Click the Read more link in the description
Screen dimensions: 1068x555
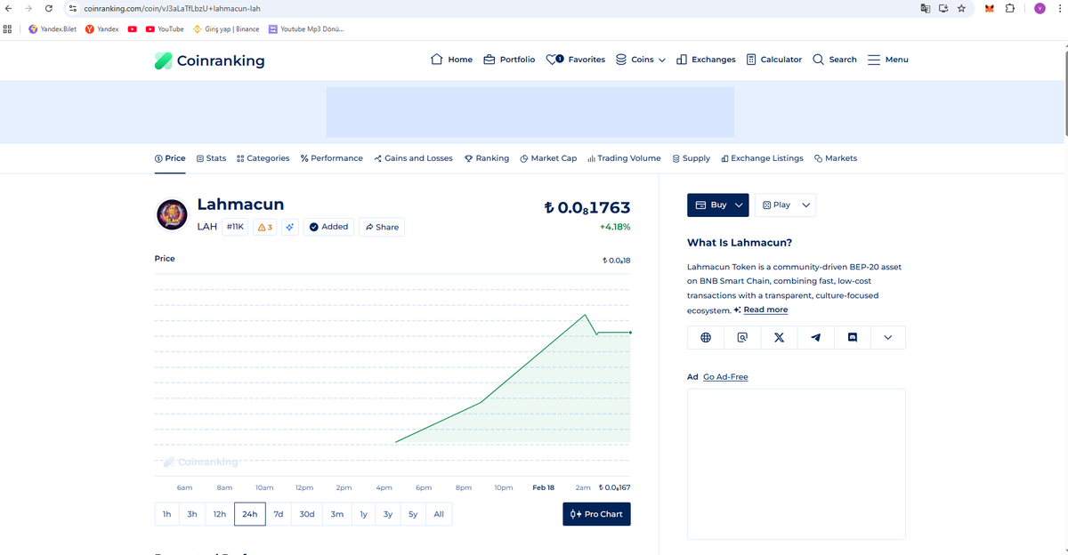click(x=766, y=310)
